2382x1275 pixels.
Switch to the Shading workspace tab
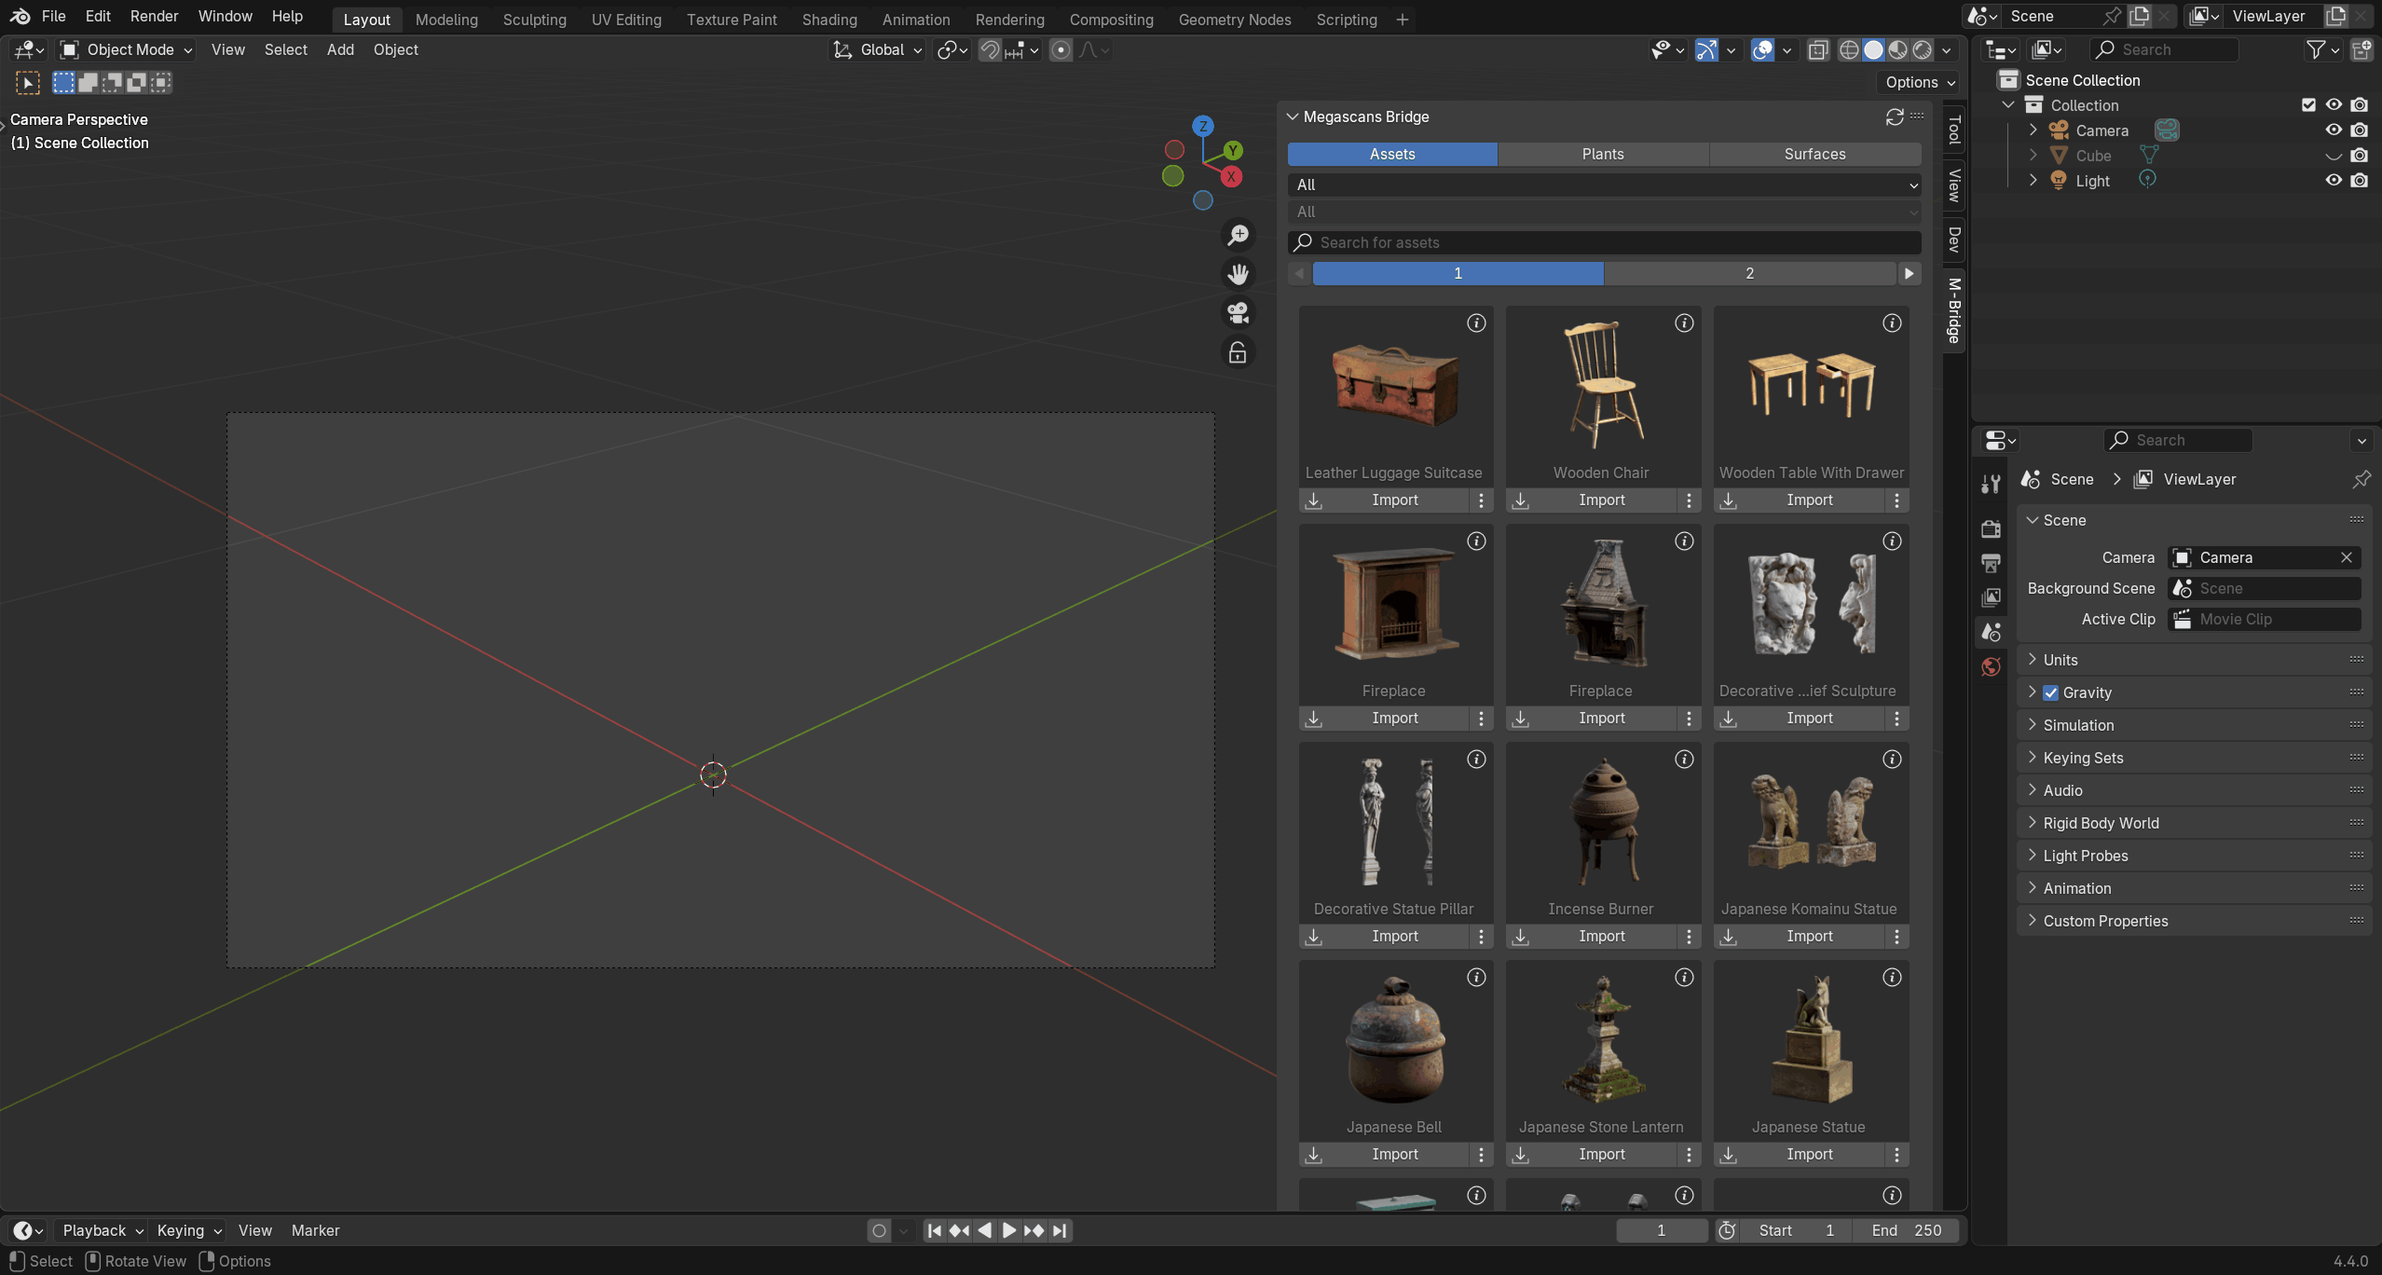click(x=828, y=19)
